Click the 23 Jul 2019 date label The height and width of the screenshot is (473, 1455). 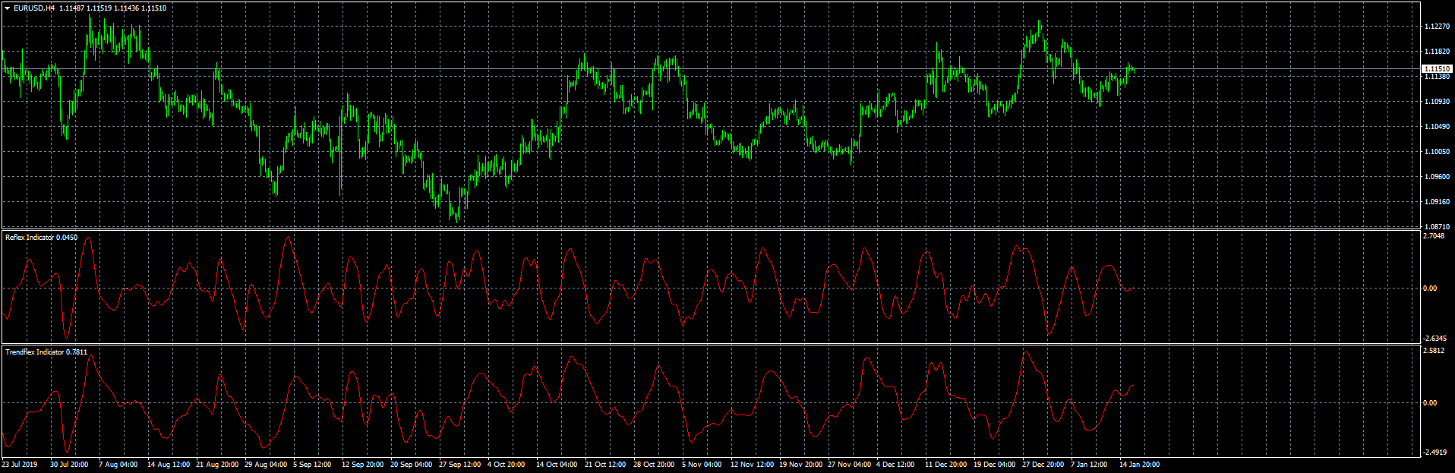(20, 465)
